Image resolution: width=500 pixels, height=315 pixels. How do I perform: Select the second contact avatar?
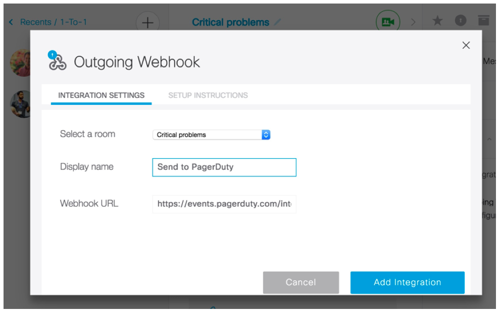(x=21, y=104)
